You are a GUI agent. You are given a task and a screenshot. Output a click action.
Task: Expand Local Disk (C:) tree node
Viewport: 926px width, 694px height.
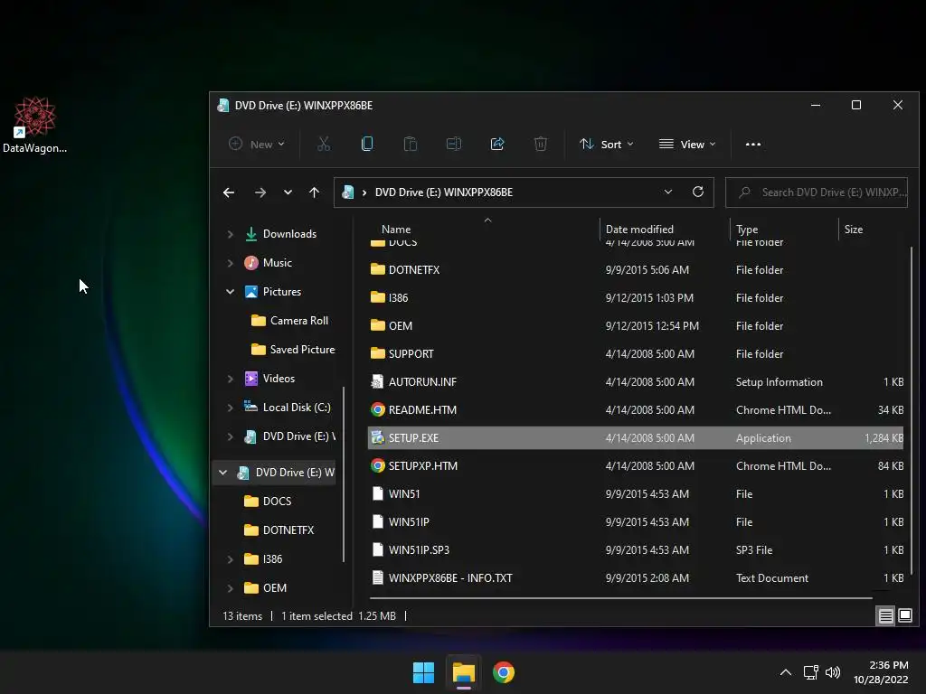point(231,408)
